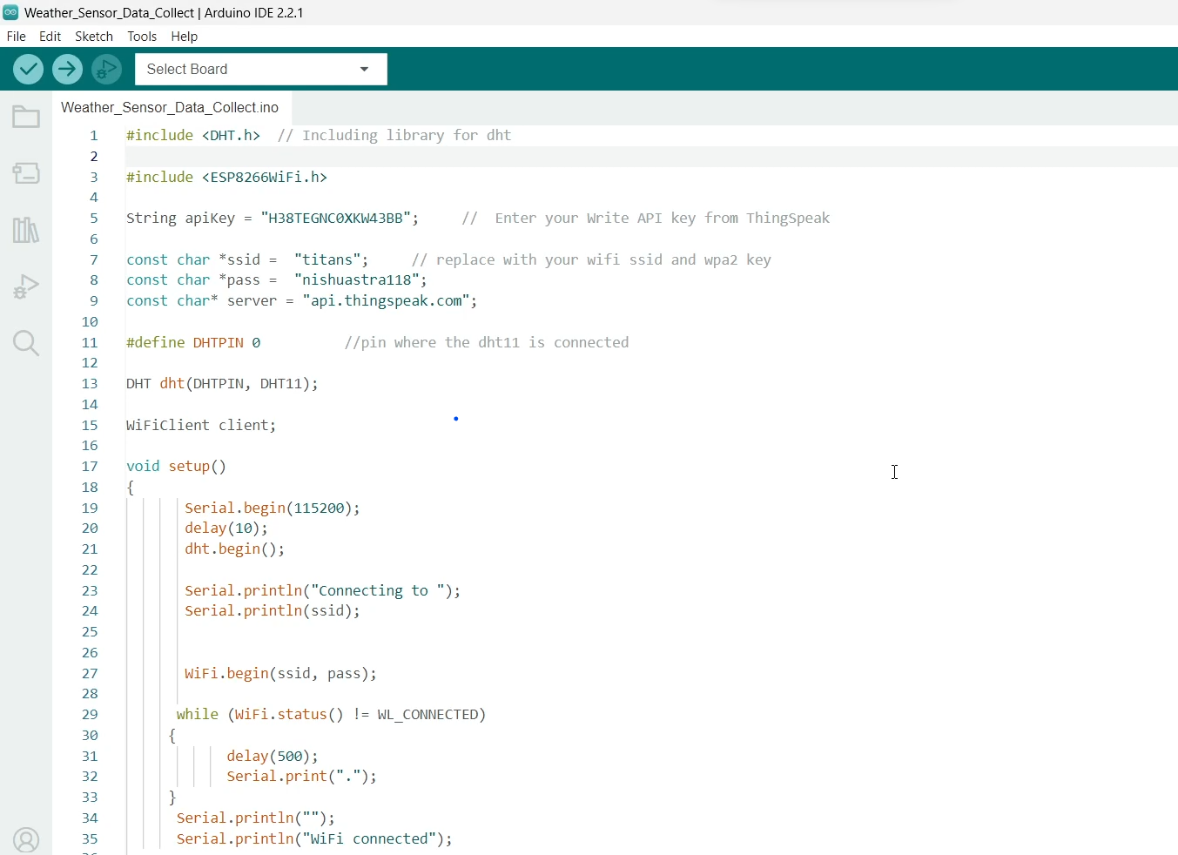The height and width of the screenshot is (855, 1178).
Task: Open the Help menu
Action: point(185,37)
